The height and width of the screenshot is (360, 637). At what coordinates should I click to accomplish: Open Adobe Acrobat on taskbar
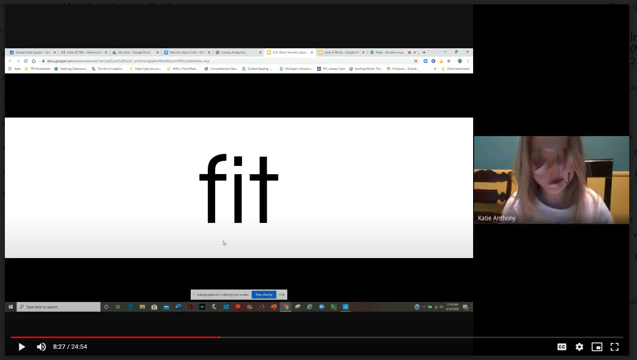(x=190, y=307)
